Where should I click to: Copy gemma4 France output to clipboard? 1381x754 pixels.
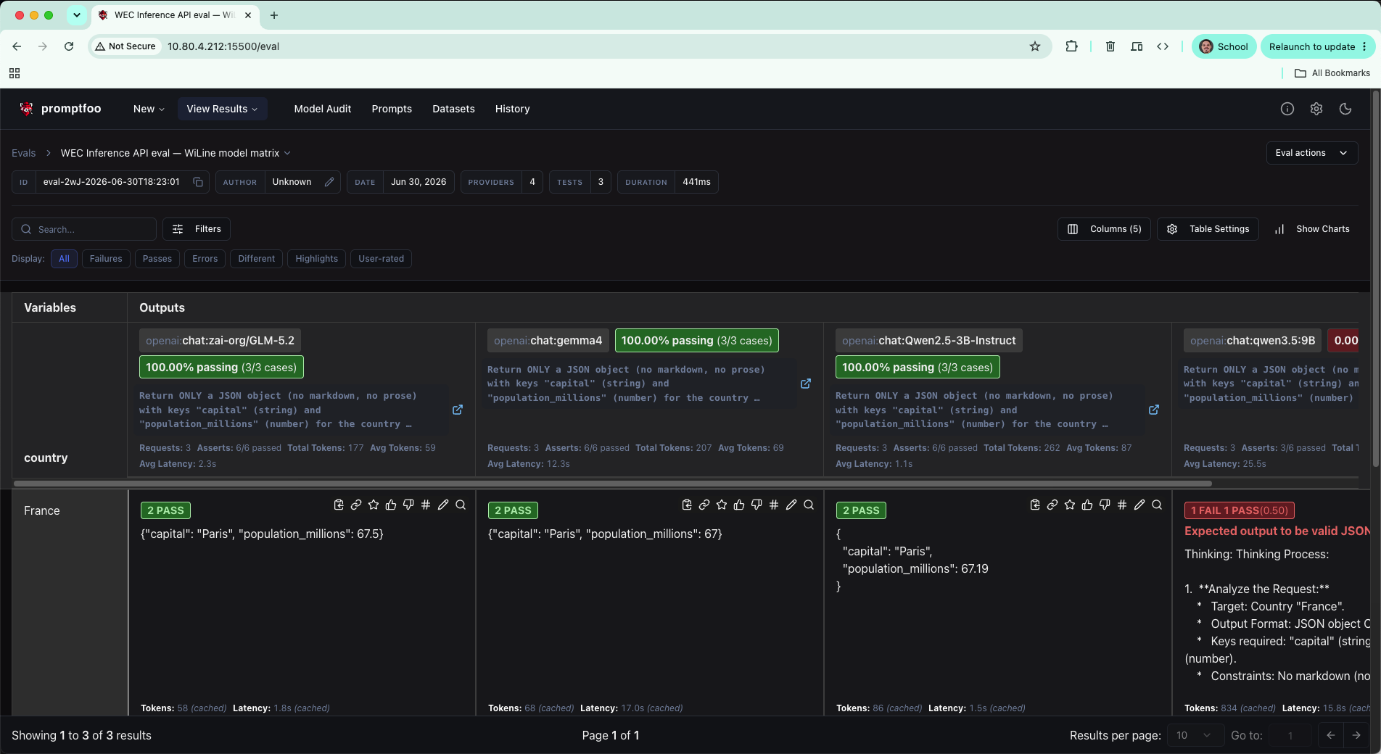point(687,505)
